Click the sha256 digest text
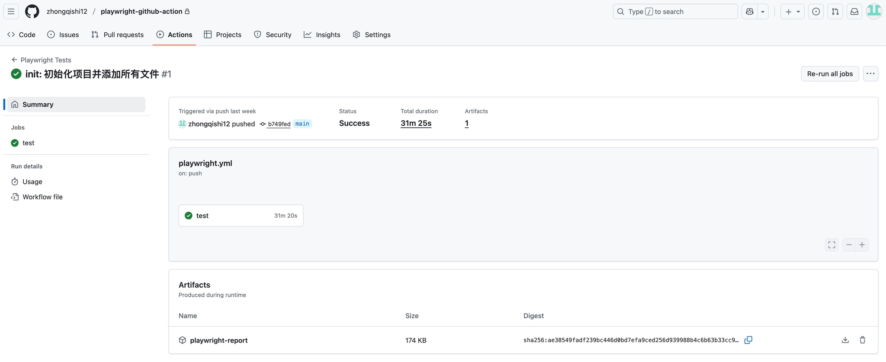This screenshot has width=886, height=362. (631, 340)
